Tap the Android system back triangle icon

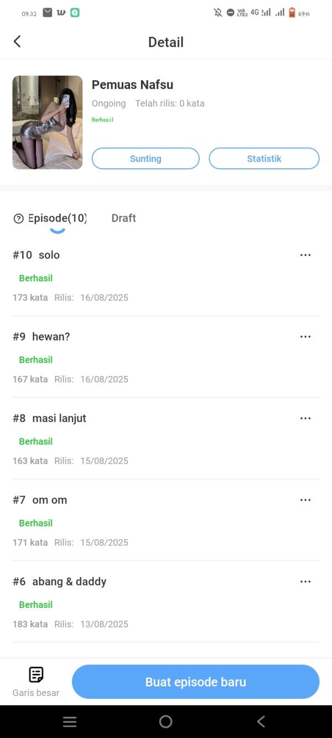(x=261, y=721)
